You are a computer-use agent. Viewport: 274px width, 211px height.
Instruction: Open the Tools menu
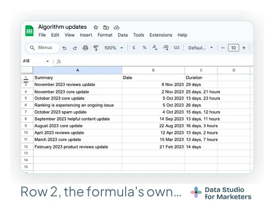[139, 35]
